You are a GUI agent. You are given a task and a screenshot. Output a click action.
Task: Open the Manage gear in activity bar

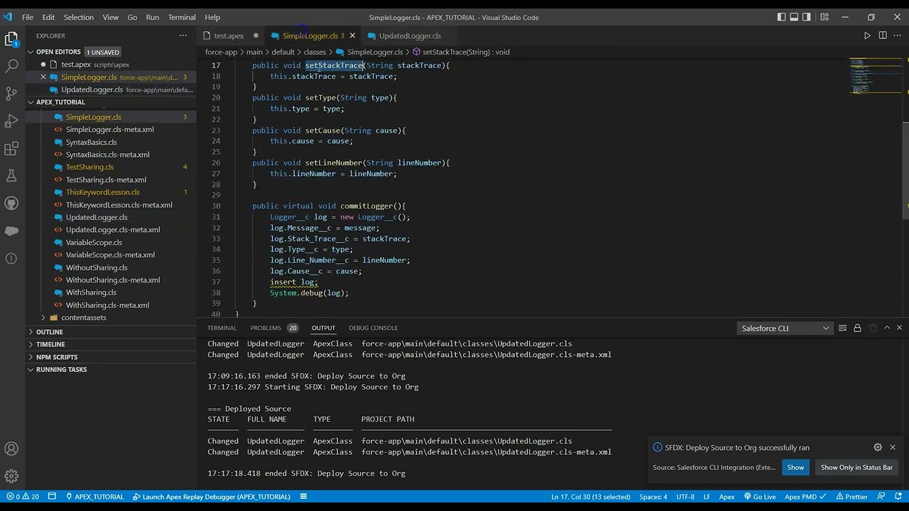[x=11, y=476]
